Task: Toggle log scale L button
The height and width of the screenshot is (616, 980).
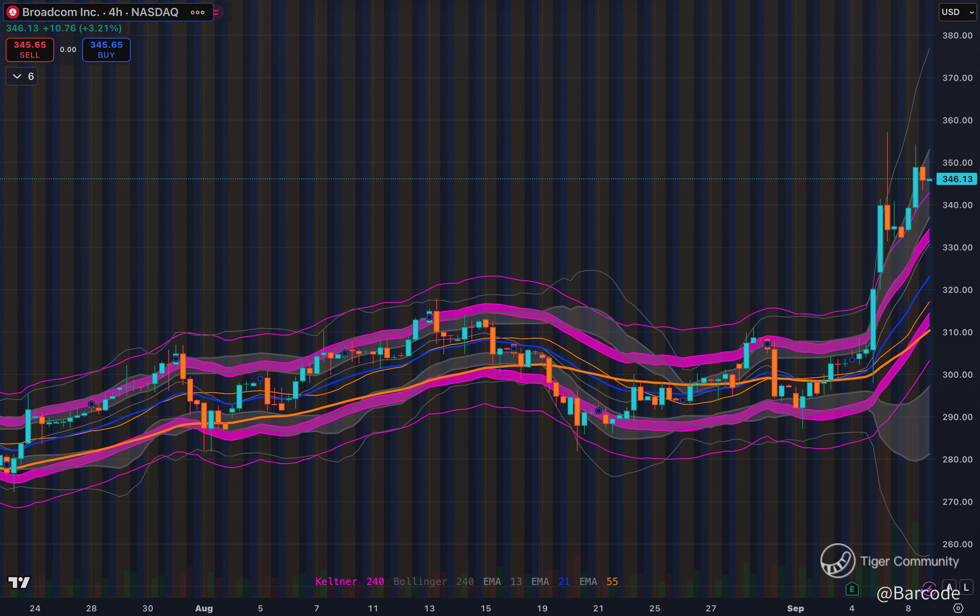Action: 966,587
